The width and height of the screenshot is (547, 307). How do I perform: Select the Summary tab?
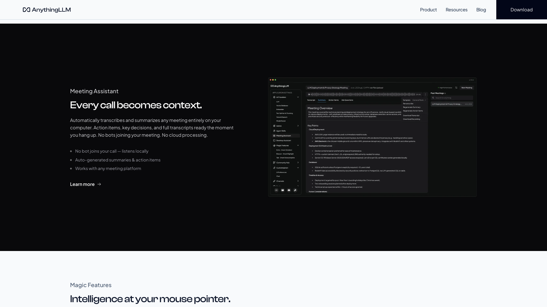[322, 100]
